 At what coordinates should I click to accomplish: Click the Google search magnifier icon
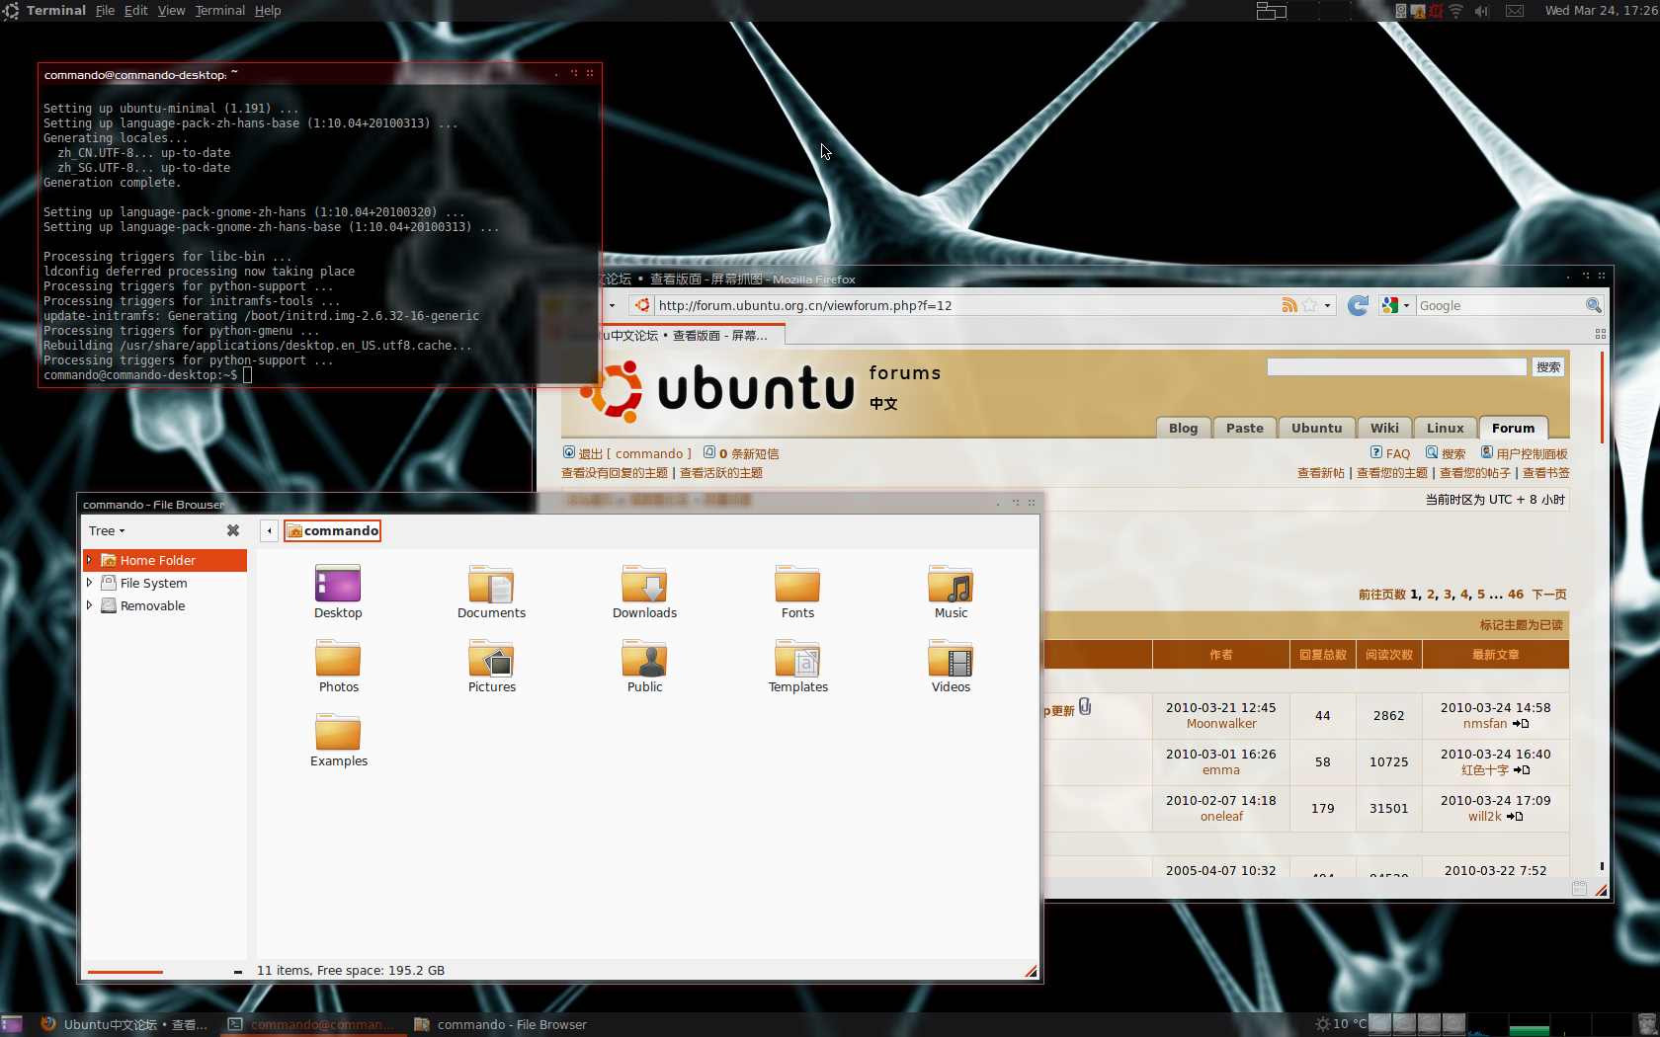[x=1593, y=305]
